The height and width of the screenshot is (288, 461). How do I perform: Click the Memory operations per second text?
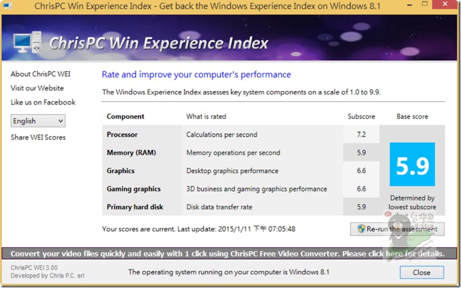tap(233, 153)
